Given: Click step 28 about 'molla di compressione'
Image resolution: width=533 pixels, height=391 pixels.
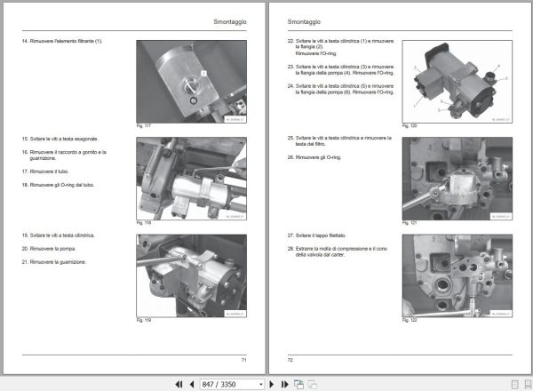Looking at the screenshot, I should [338, 251].
